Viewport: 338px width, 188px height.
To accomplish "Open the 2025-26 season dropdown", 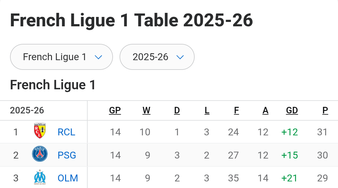I will [x=157, y=57].
